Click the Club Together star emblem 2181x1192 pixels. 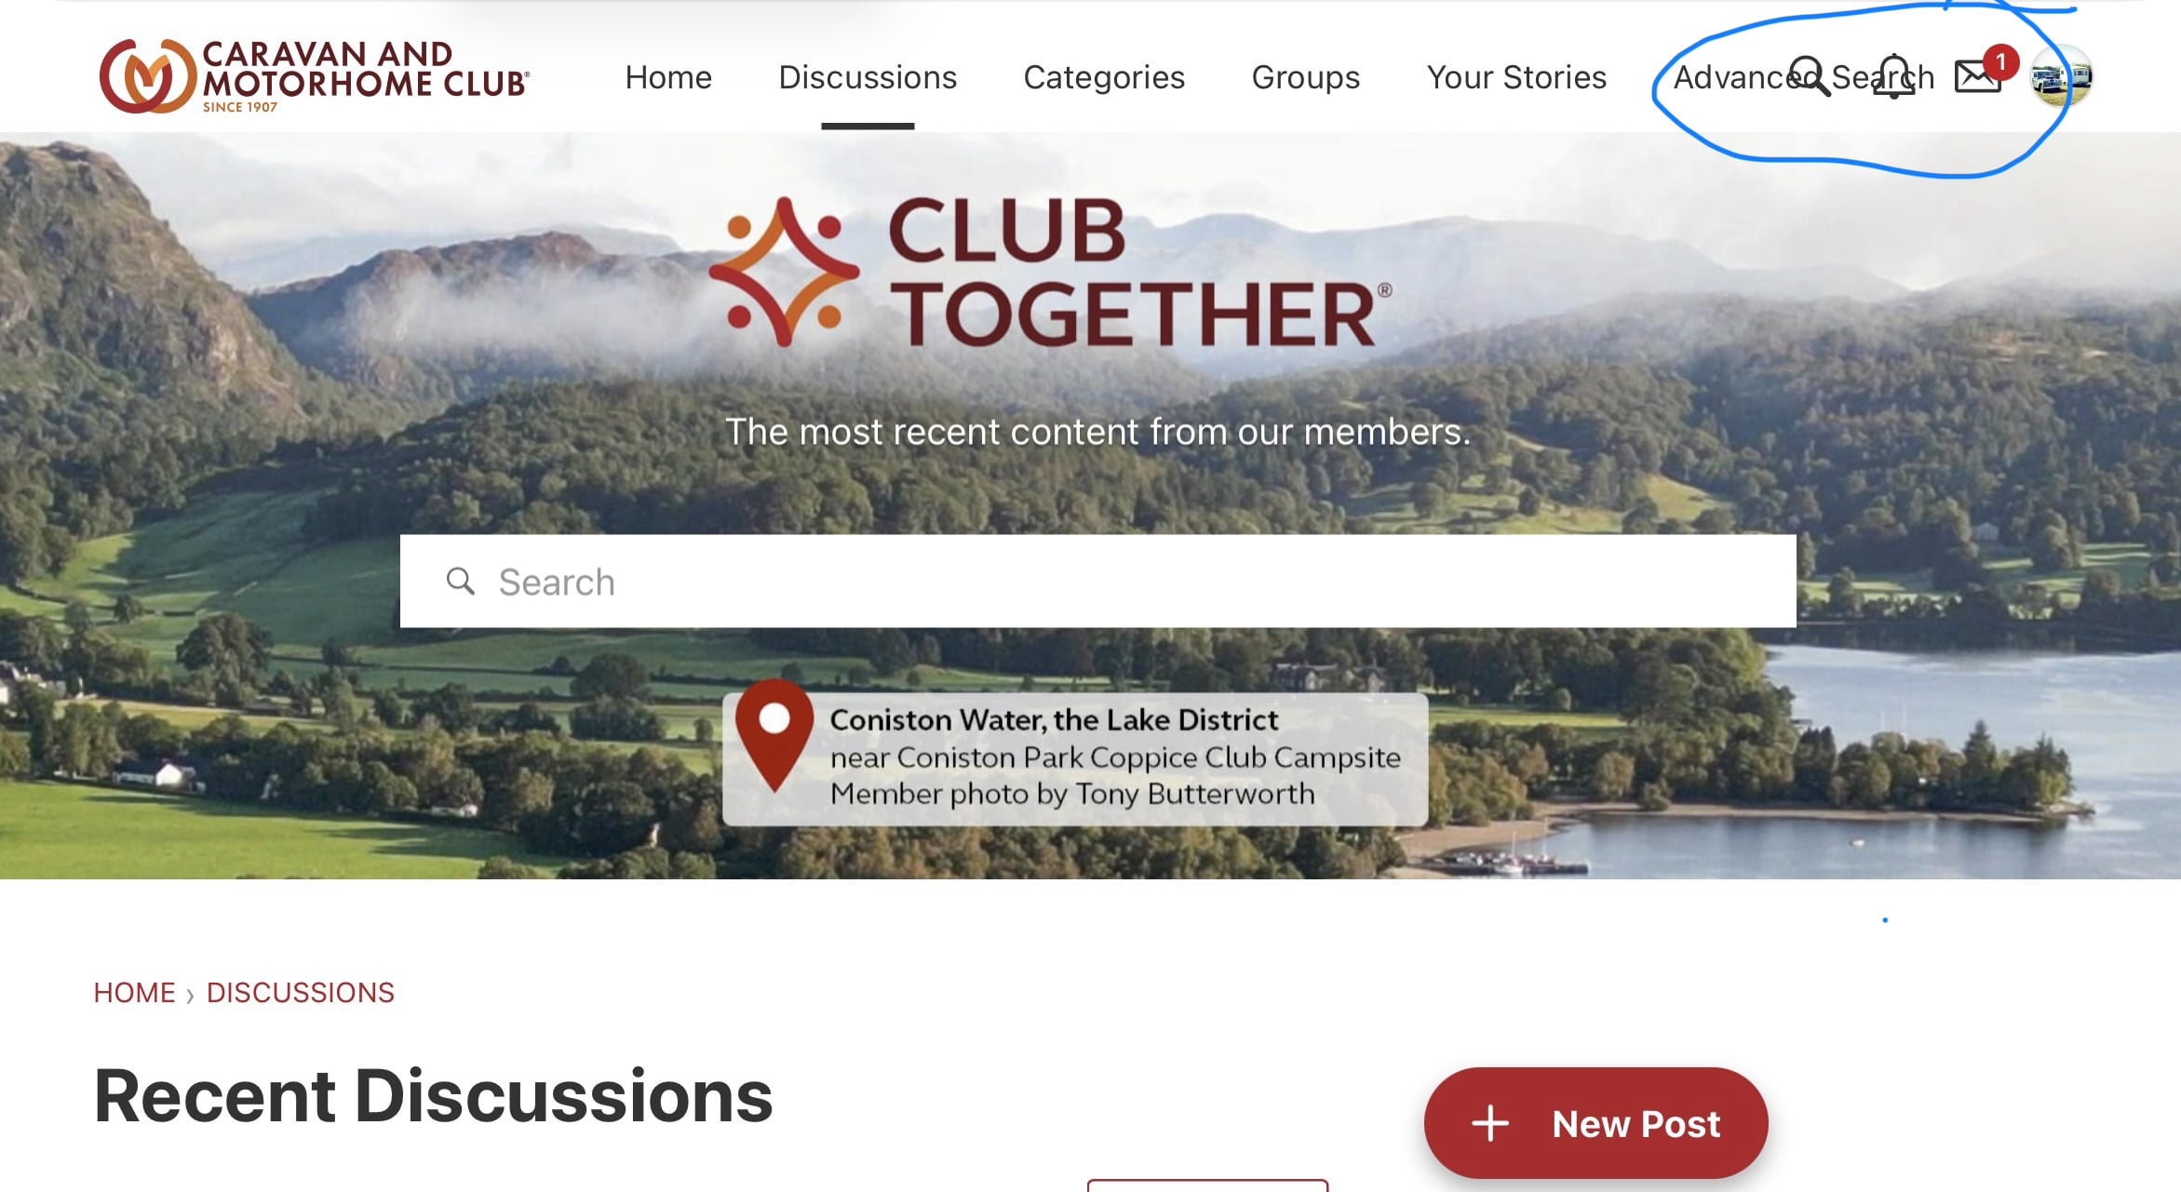coord(784,272)
